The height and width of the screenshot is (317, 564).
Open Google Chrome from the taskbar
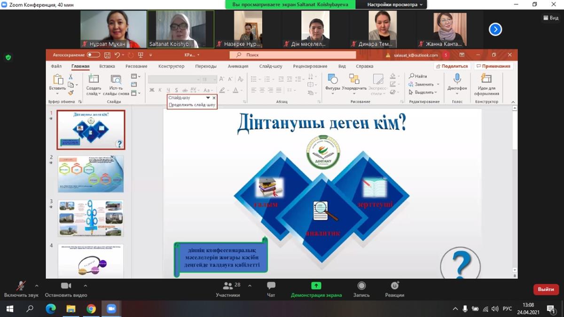tap(91, 309)
